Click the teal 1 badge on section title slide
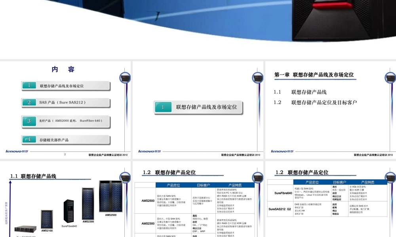 pyautogui.click(x=163, y=107)
